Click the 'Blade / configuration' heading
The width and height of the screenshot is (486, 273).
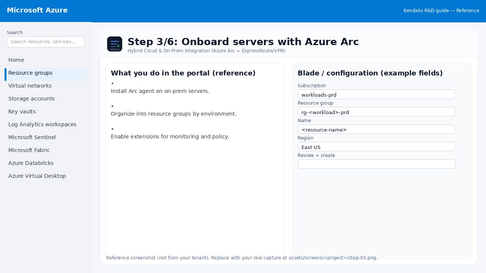[x=370, y=73]
